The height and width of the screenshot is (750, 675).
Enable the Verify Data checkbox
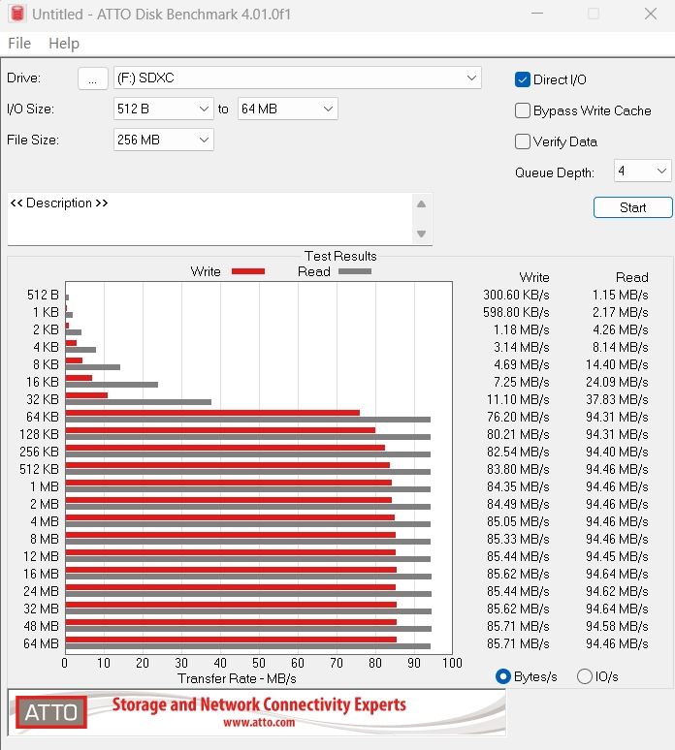tap(523, 141)
